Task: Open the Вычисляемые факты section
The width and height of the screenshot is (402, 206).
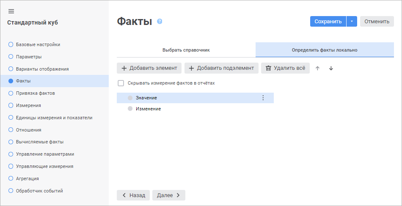Action: coord(39,142)
